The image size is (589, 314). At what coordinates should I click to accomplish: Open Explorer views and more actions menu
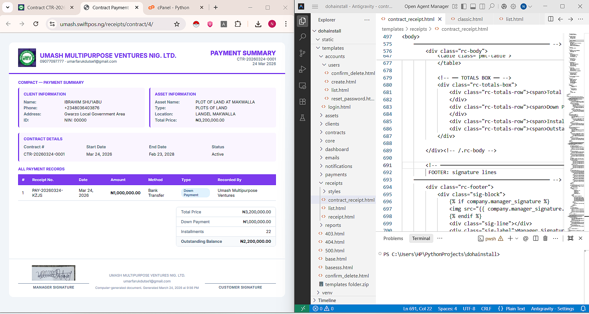(367, 20)
